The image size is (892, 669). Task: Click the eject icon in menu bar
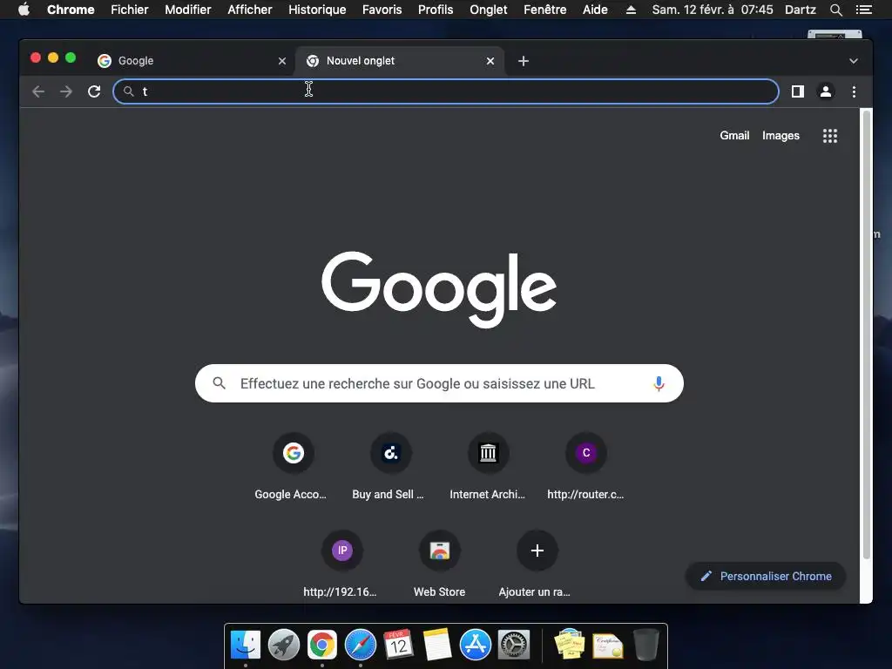[x=631, y=10]
